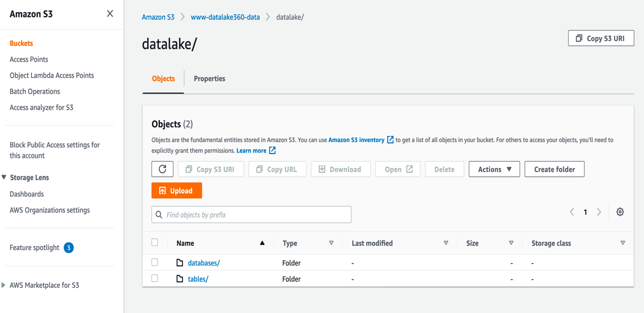Click the Feature spotlight badge 3
The height and width of the screenshot is (313, 644).
69,248
